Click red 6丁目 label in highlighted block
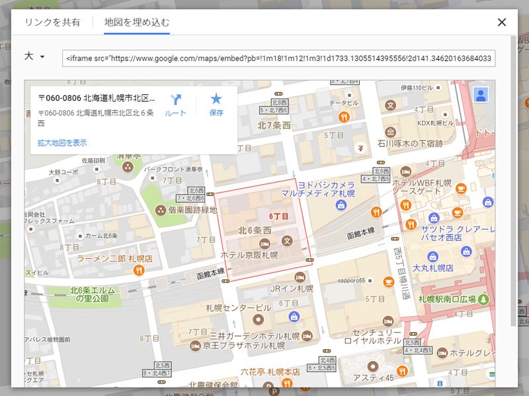The image size is (529, 396). (x=278, y=216)
